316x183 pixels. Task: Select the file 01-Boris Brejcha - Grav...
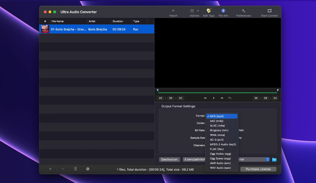pos(68,29)
